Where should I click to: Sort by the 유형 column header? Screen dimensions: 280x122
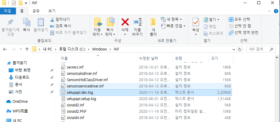[x=191, y=58]
